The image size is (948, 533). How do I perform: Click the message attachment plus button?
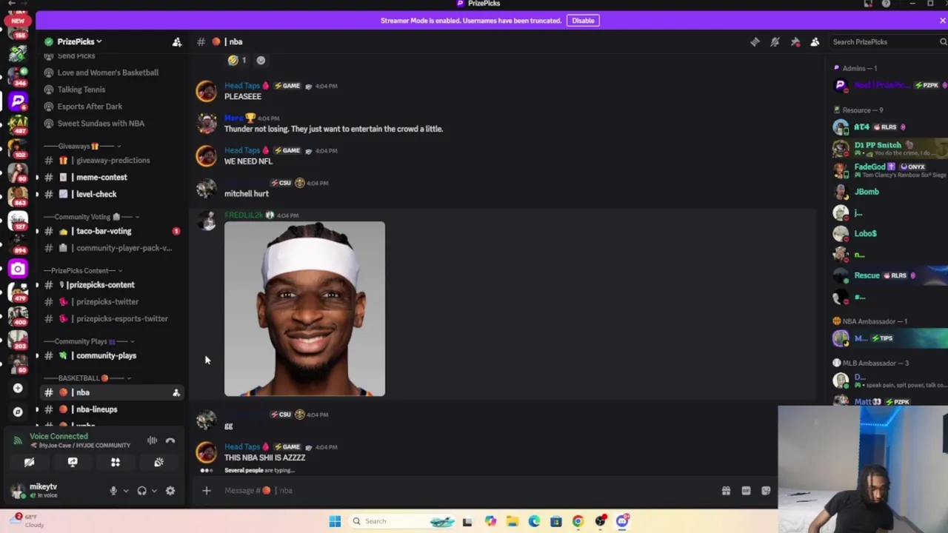coord(207,491)
